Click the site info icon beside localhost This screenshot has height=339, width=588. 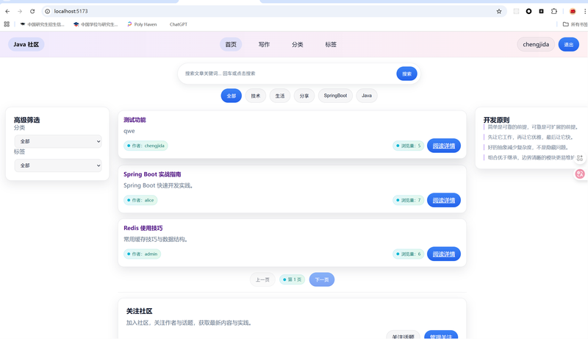48,11
